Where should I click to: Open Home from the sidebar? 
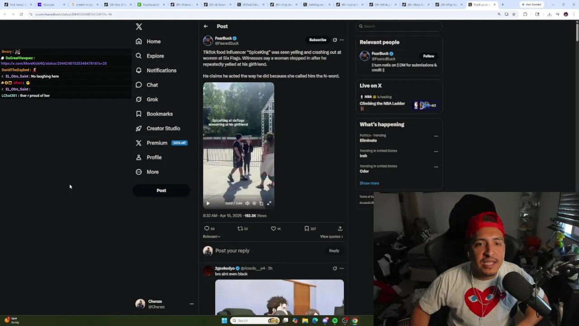pyautogui.click(x=148, y=41)
